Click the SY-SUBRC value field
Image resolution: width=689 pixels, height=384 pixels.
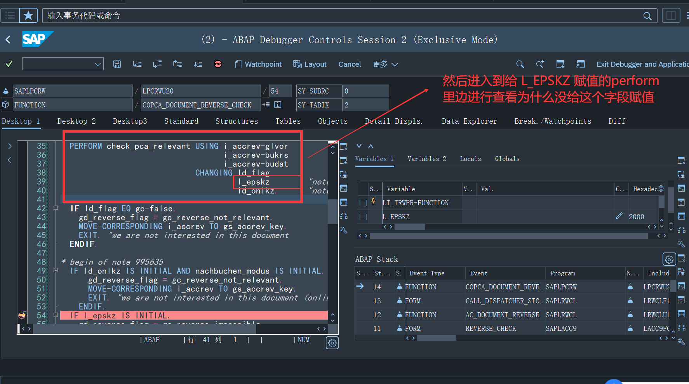[366, 91]
